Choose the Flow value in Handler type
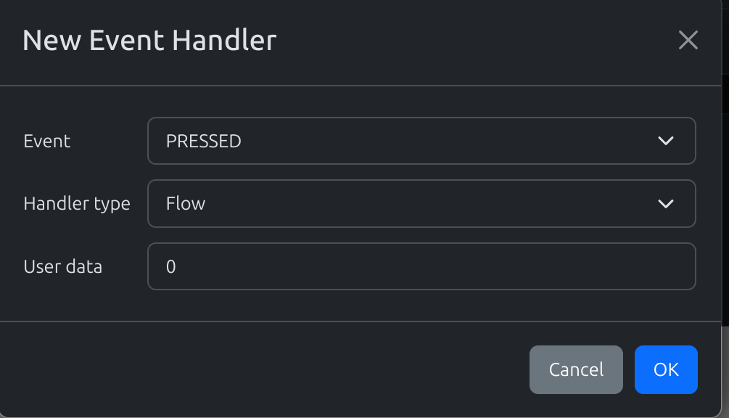This screenshot has width=729, height=418. pyautogui.click(x=186, y=204)
